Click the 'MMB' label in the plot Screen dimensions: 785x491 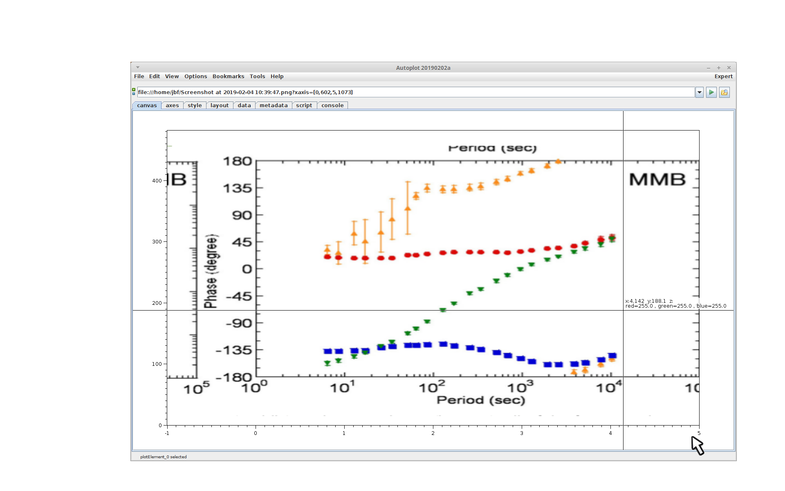coord(657,180)
